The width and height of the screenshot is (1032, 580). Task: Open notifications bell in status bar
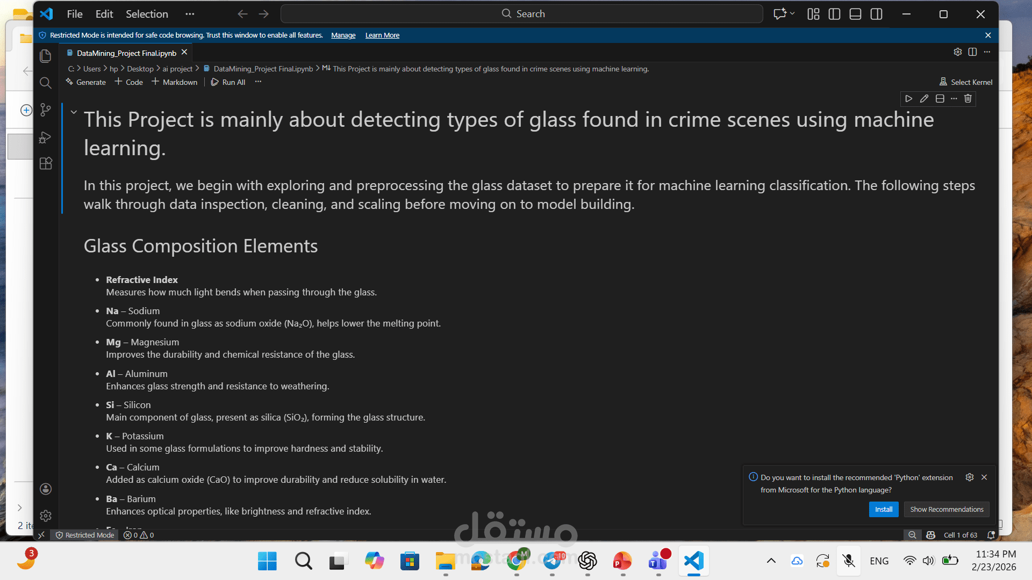991,535
